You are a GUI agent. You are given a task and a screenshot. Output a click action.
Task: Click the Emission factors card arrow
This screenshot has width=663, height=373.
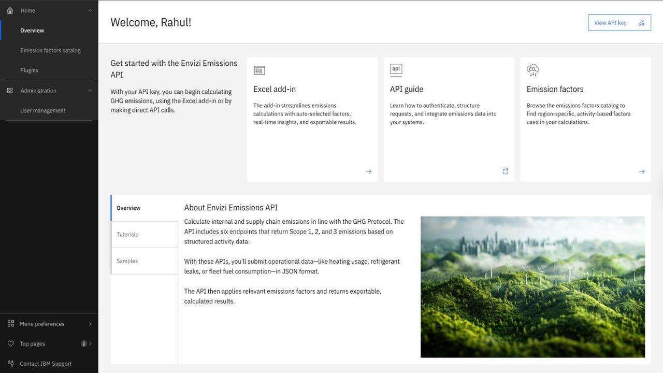tap(642, 171)
